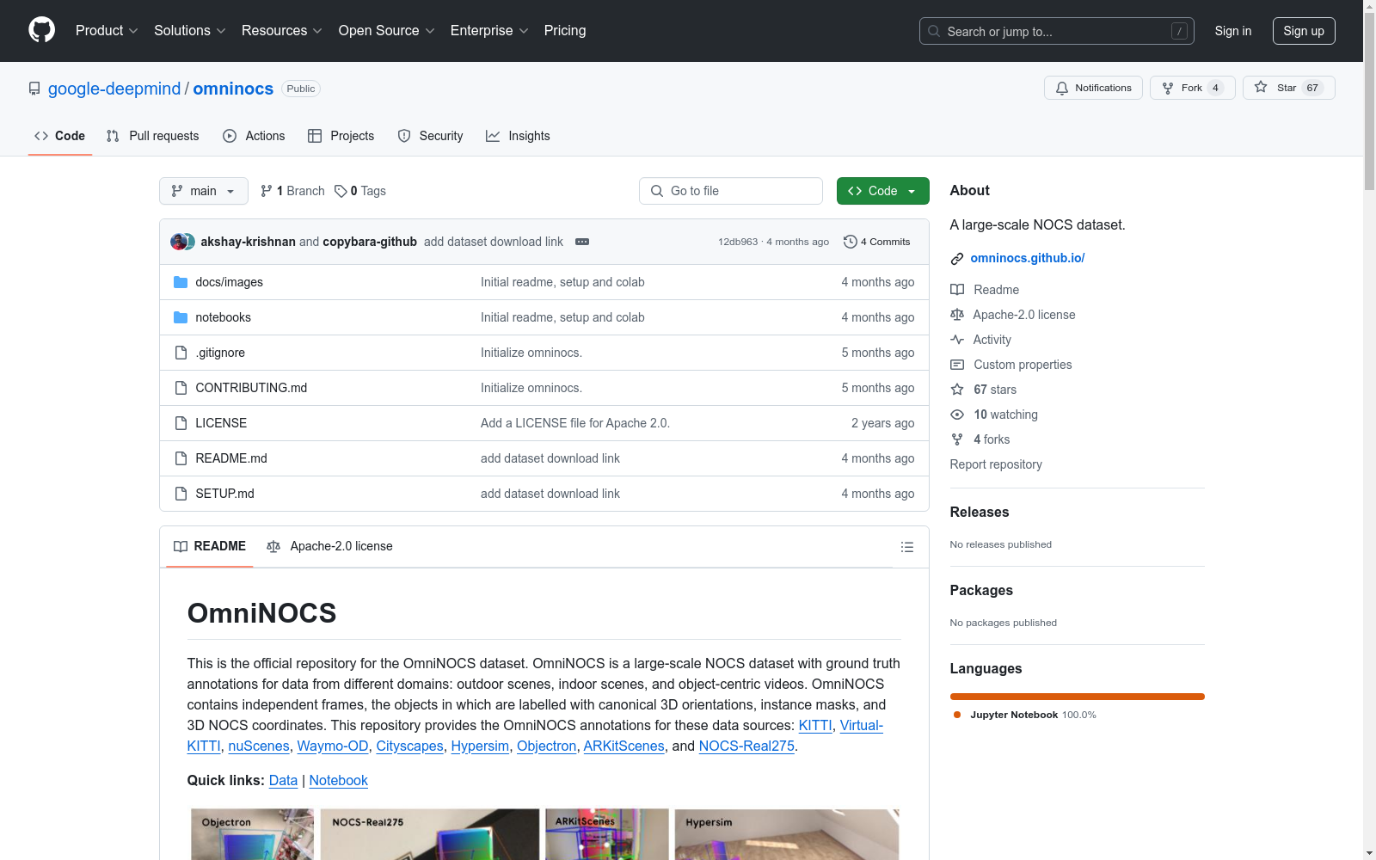Screen dimensions: 1376x860
Task: Open the Pricing menu item
Action: coord(565,30)
